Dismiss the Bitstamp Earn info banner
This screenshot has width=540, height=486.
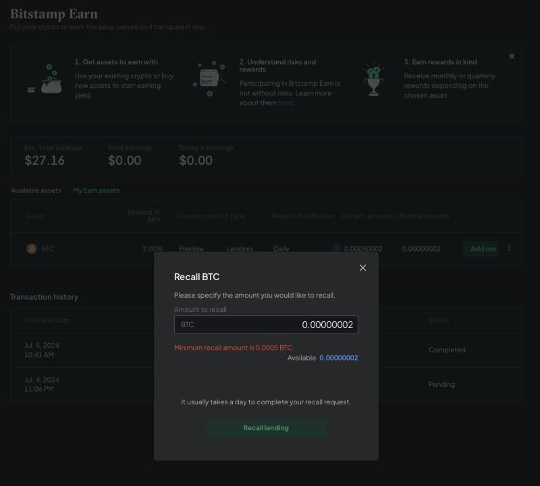[x=512, y=56]
